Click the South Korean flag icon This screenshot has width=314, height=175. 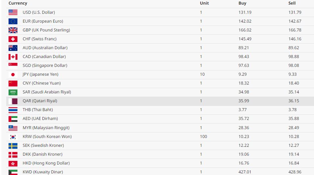(x=13, y=137)
